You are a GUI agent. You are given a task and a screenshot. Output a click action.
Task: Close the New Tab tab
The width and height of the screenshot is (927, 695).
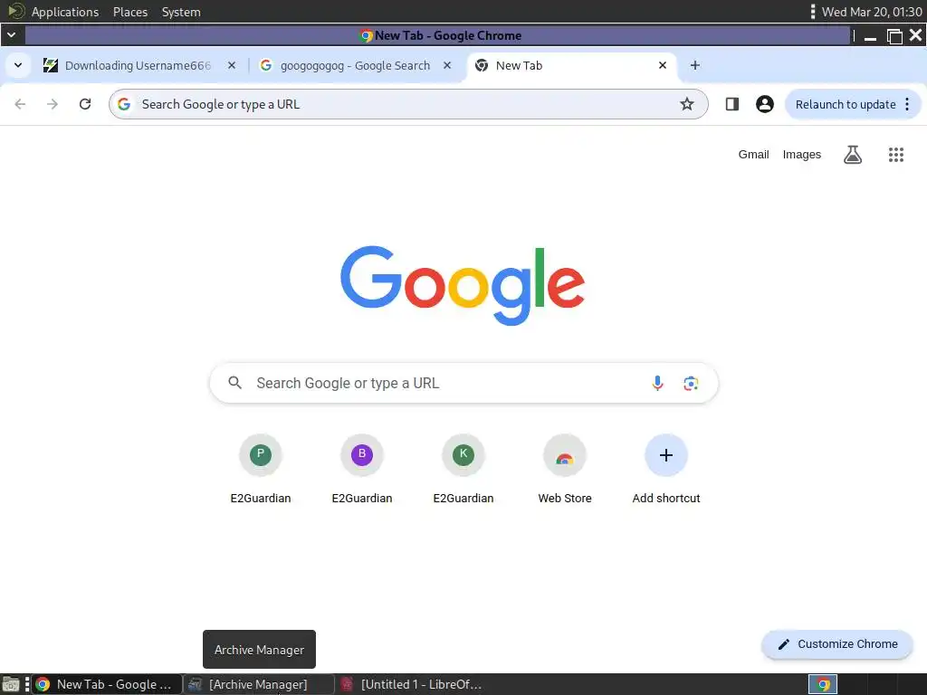[663, 65]
